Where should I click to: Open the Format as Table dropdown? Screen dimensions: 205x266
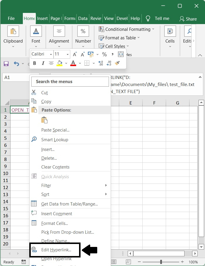coord(119,38)
